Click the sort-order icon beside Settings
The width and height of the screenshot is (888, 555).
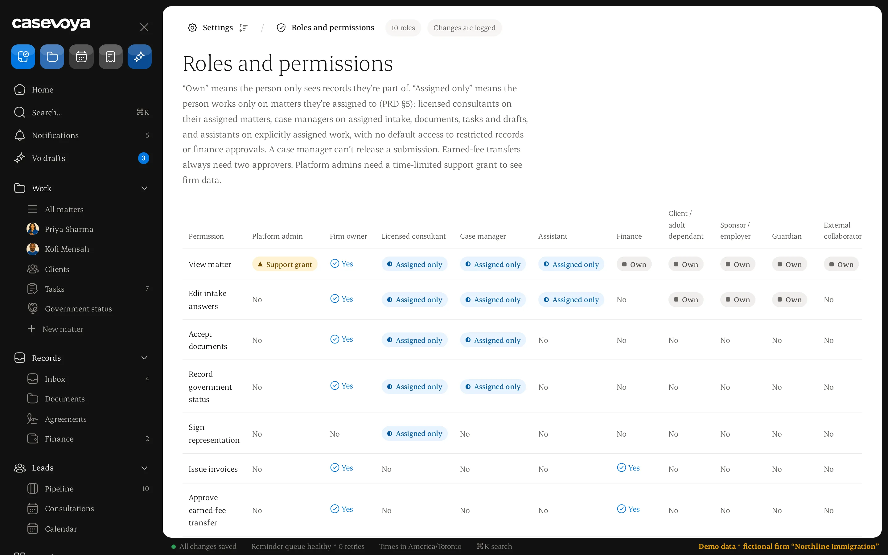point(243,28)
